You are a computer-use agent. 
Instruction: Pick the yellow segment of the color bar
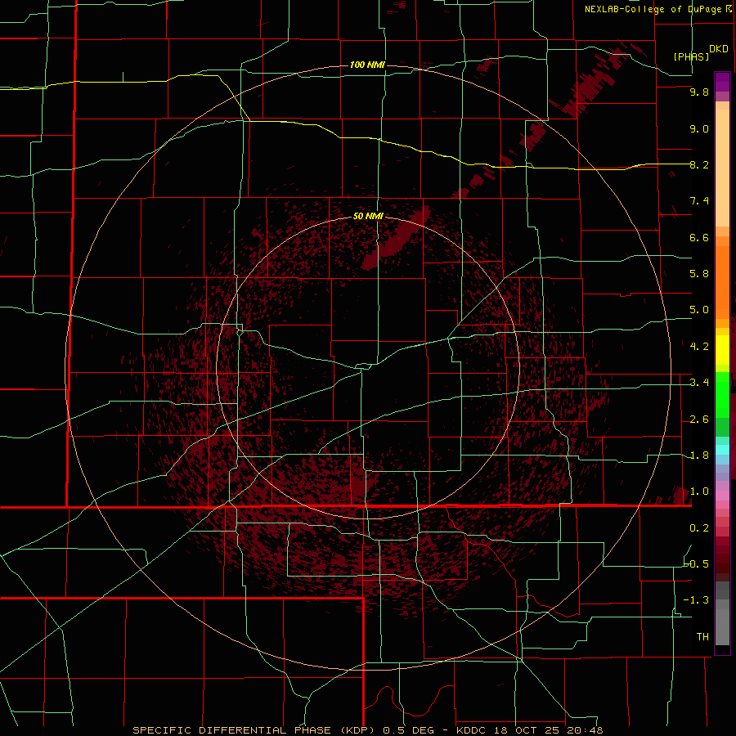pos(722,350)
